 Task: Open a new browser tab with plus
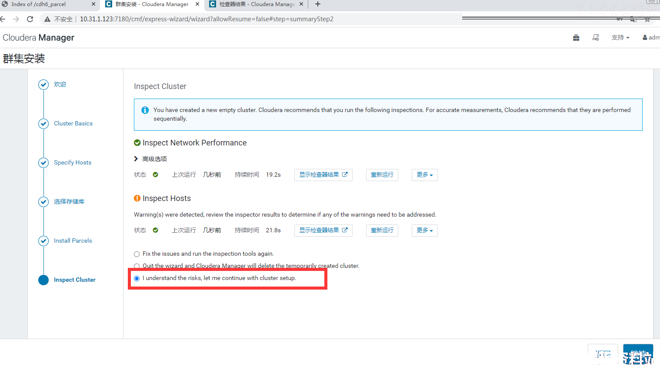pos(318,4)
